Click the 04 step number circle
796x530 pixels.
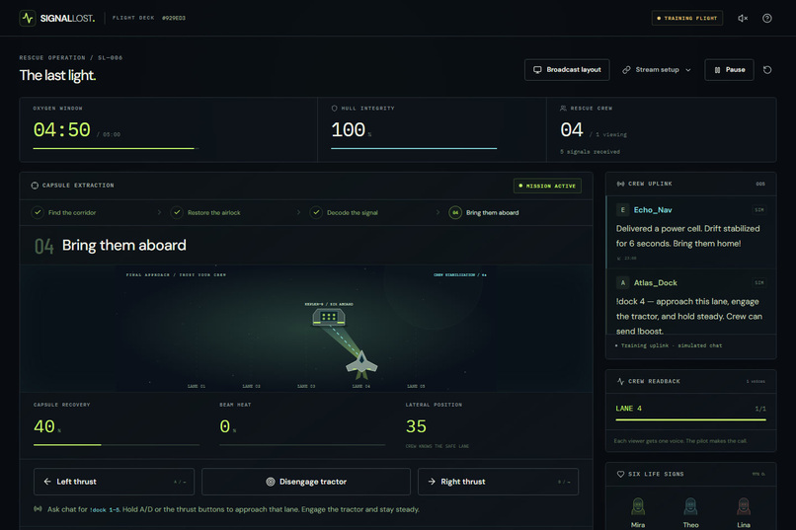click(x=455, y=212)
